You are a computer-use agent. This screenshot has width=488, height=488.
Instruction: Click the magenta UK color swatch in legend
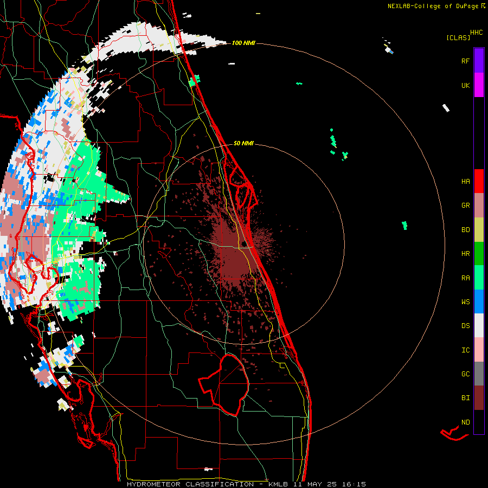coord(479,85)
